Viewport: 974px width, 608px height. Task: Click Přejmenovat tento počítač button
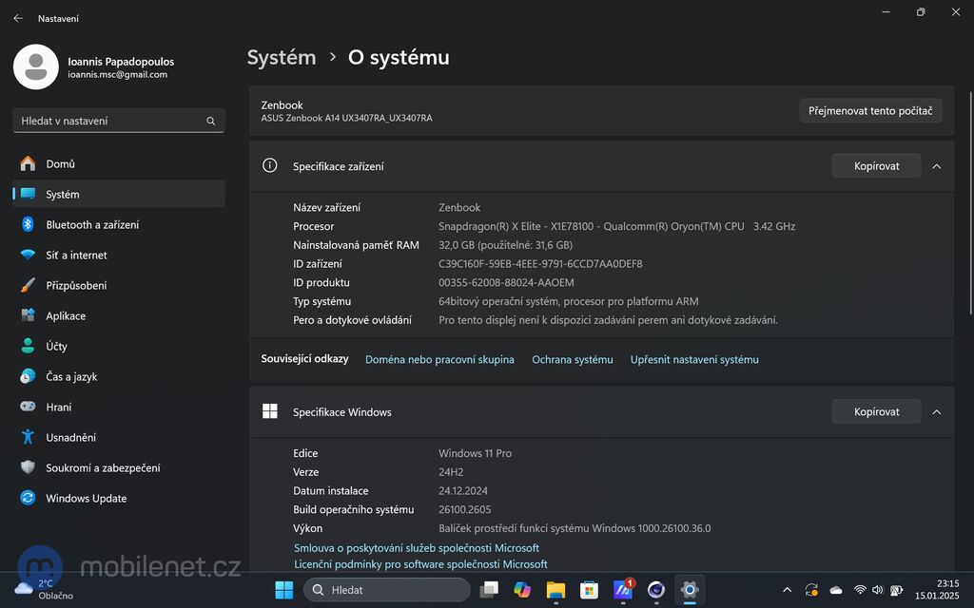869,110
